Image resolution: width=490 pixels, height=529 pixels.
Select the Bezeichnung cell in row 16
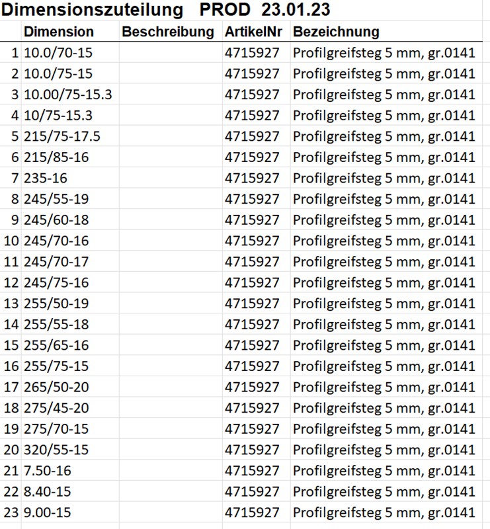(384, 366)
